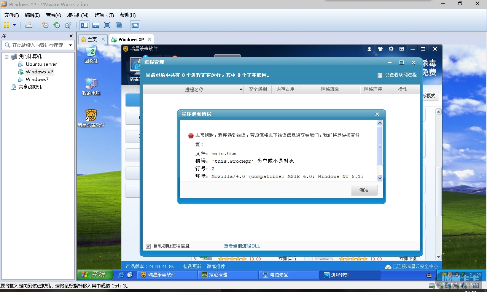487x292 pixels.
Task: Click the error message scrollbar thumb
Action: (x=380, y=146)
